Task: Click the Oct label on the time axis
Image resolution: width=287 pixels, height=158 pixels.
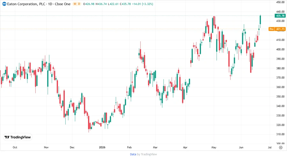Action: click(x=15, y=147)
